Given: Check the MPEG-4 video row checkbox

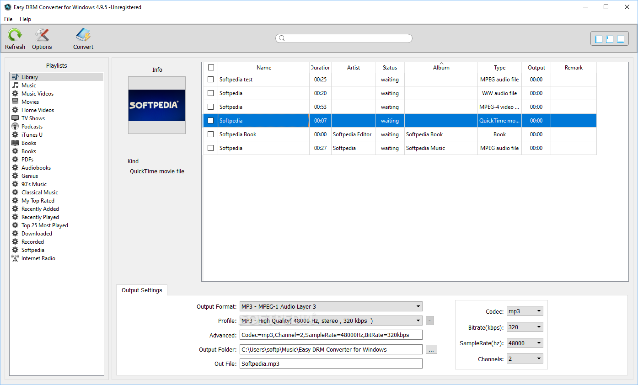Looking at the screenshot, I should click(x=211, y=107).
